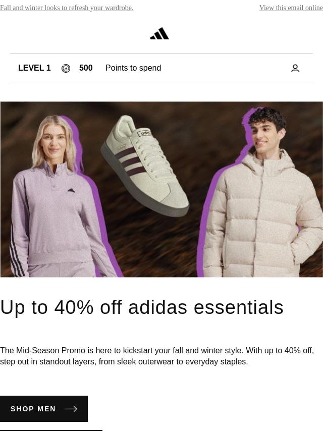
Task: Click the button edge below Shop Men
Action: 51,430
